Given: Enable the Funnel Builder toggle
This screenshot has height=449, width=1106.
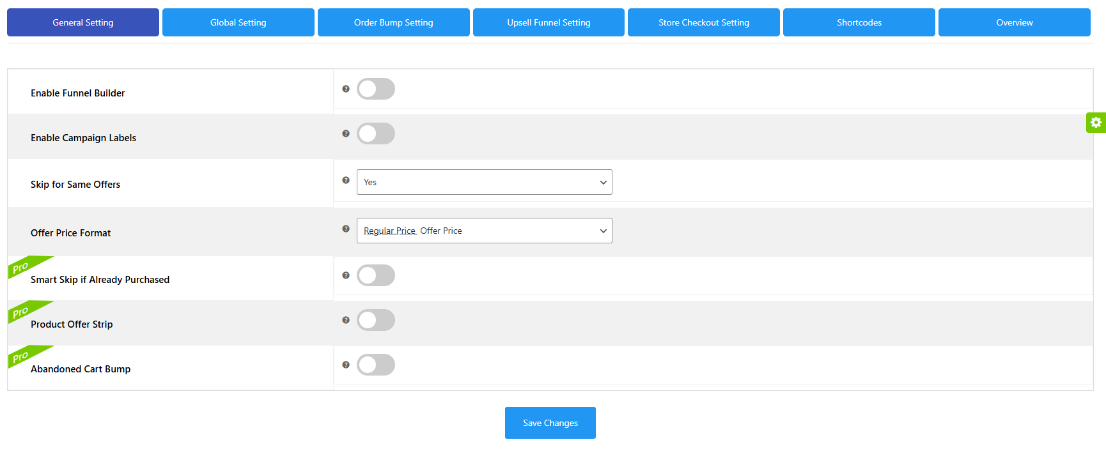Looking at the screenshot, I should pos(376,89).
